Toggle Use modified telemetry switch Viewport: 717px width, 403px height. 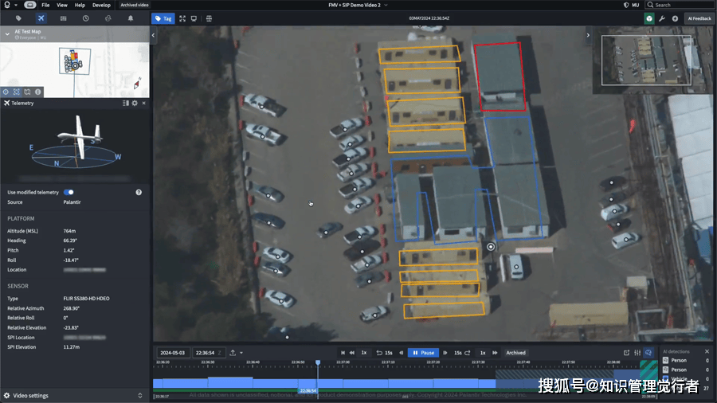coord(69,192)
